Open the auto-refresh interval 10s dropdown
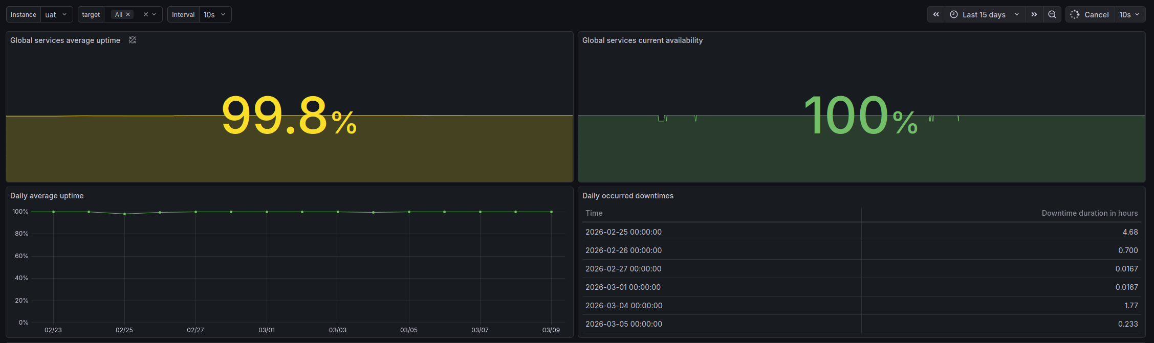The width and height of the screenshot is (1154, 343). [1129, 14]
